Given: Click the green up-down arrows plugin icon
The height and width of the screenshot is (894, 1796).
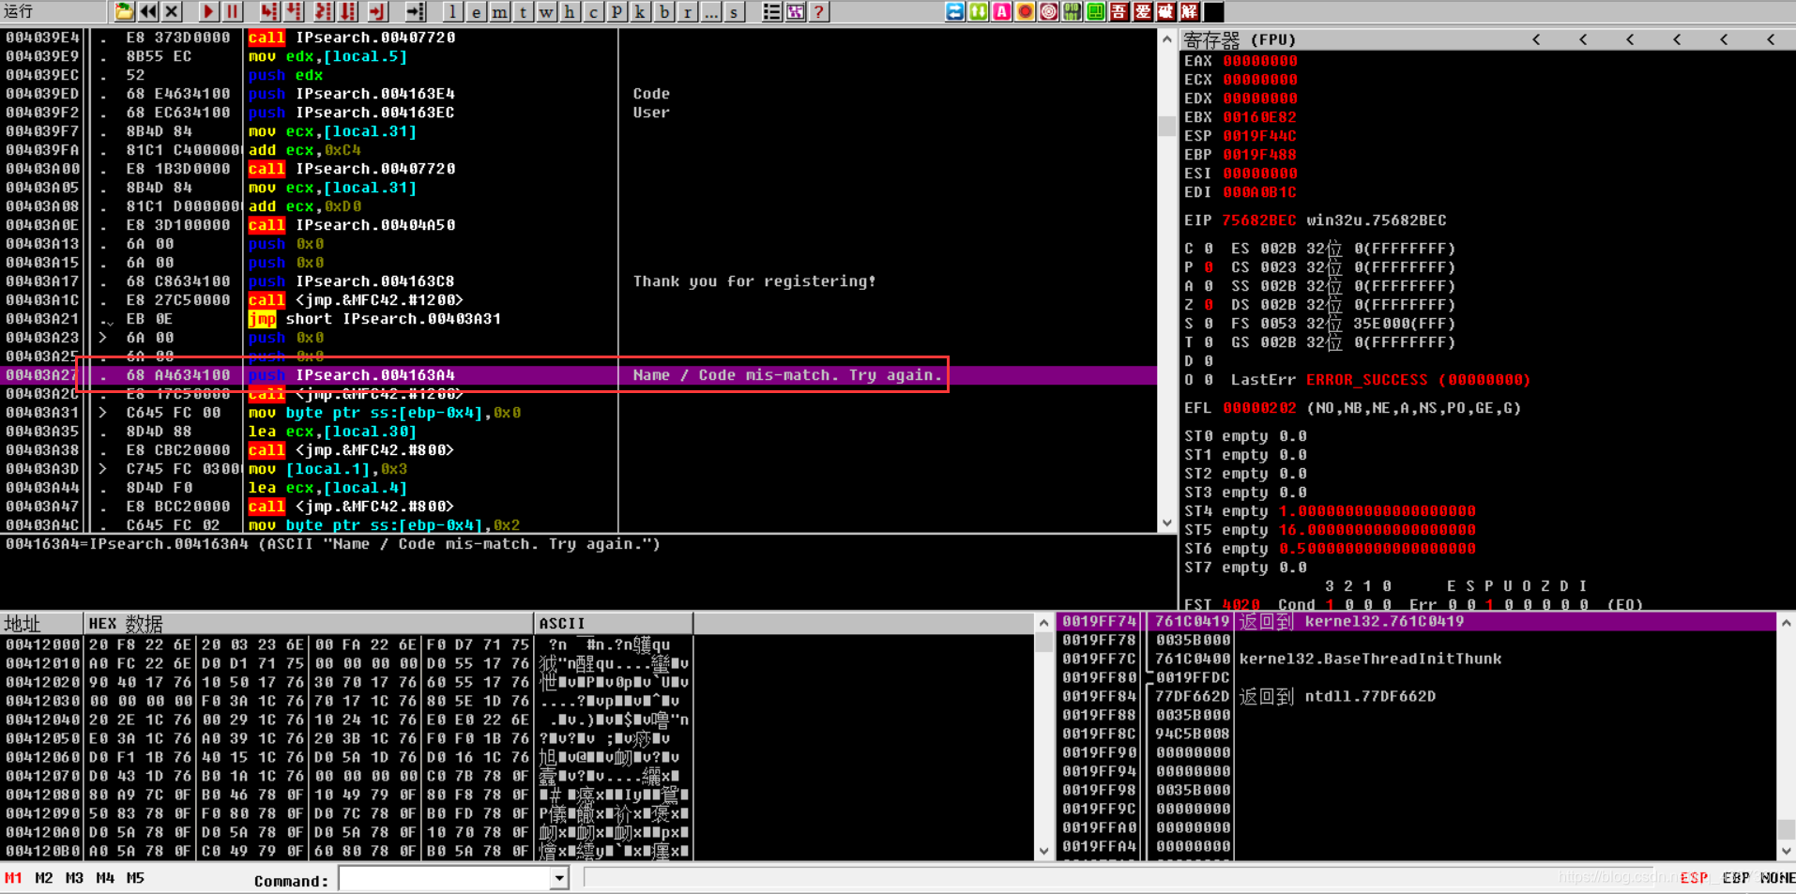Looking at the screenshot, I should coord(979,11).
